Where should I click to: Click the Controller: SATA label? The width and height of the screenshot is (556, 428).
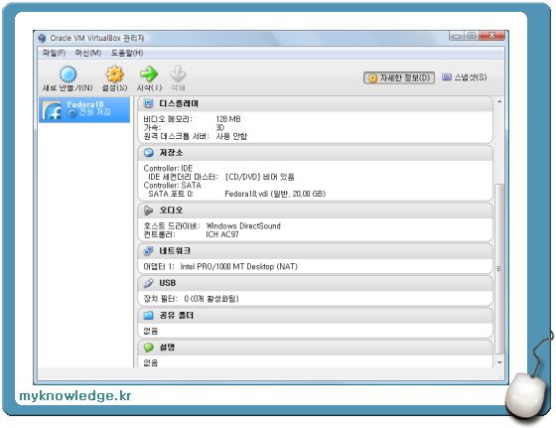pyautogui.click(x=173, y=186)
